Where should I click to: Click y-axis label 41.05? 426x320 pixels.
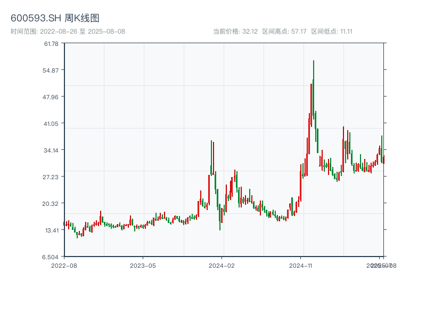pos(51,124)
